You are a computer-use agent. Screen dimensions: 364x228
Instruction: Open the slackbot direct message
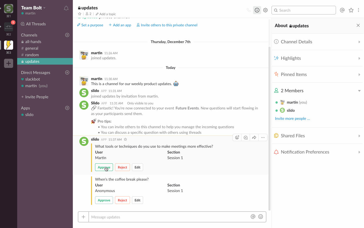point(45,79)
